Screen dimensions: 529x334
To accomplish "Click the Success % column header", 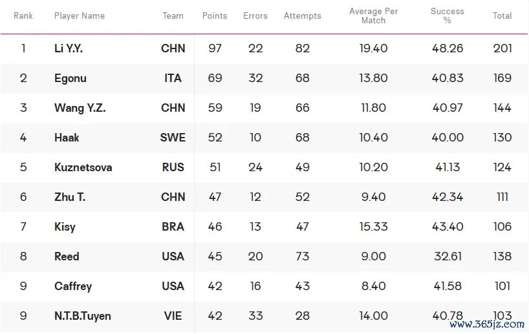I will [447, 16].
